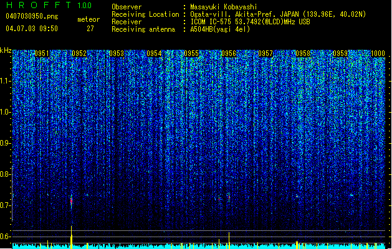Click the HROFFT title text
Screen dimensions: 392x249
pos(39,5)
